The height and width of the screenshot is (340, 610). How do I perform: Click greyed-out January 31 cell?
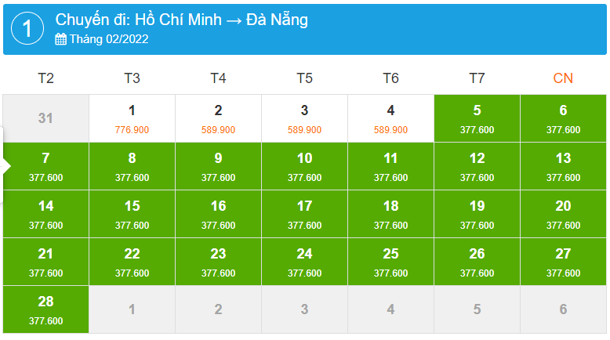(x=45, y=118)
